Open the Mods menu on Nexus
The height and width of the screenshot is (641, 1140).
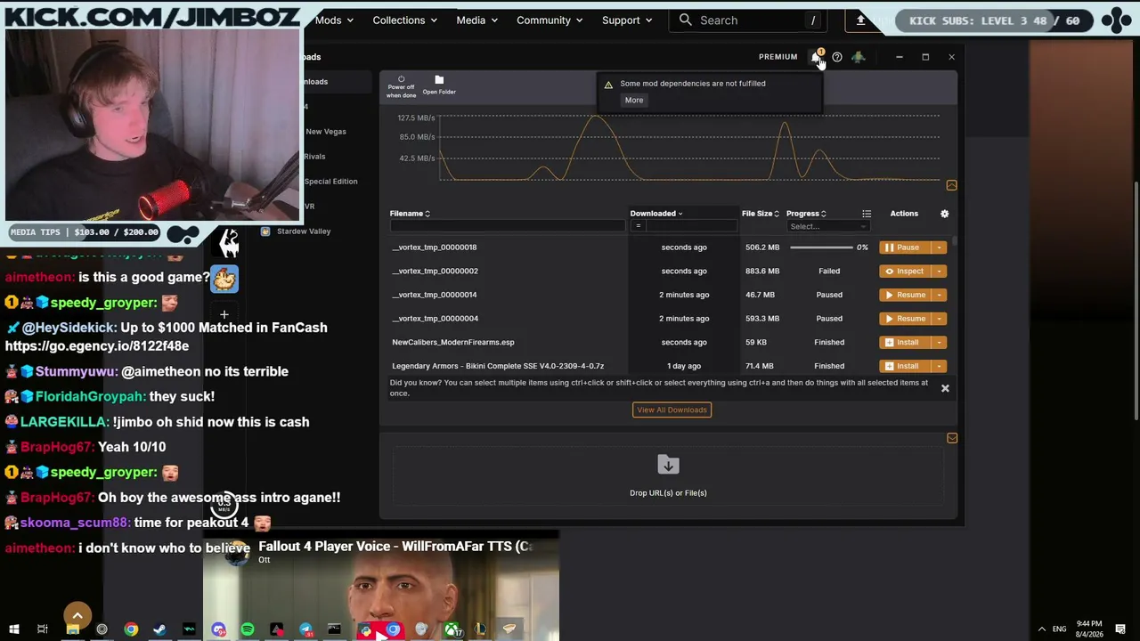334,20
